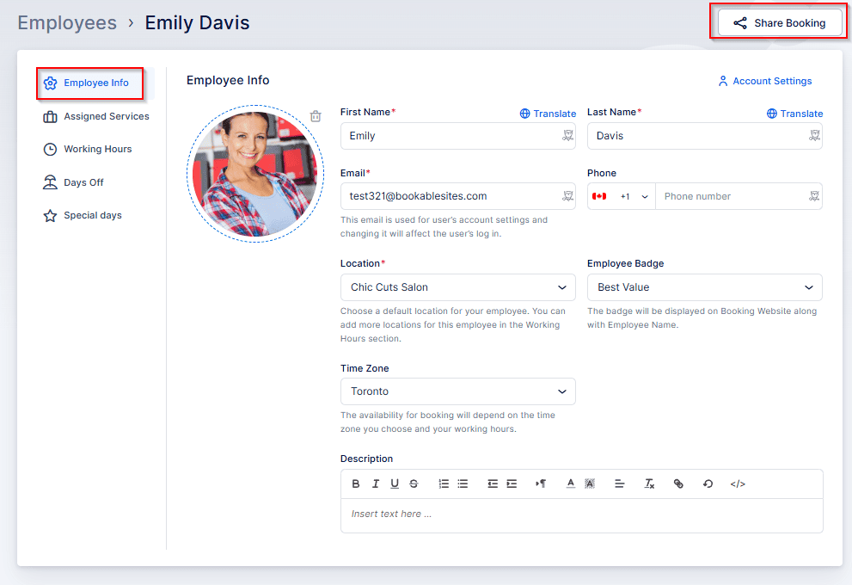Screen dimensions: 852x585
Task: Click the Last Name input field
Action: point(704,136)
